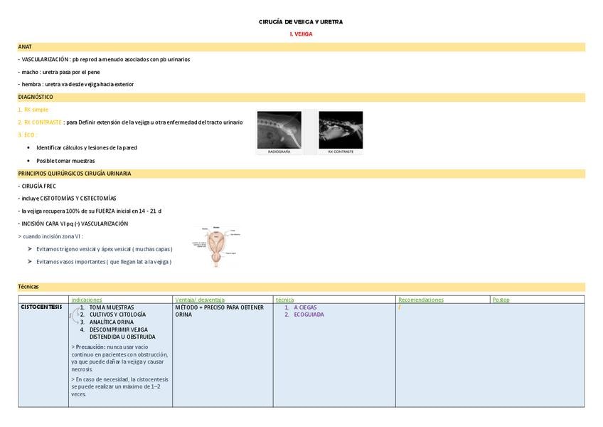Click the 'Postop' column header

[x=501, y=300]
